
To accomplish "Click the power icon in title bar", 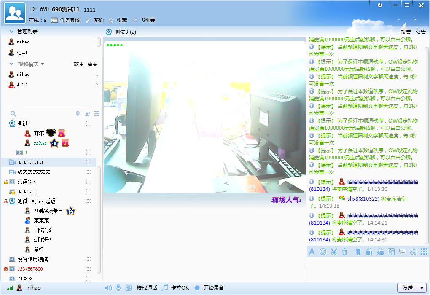I will pos(380,5).
